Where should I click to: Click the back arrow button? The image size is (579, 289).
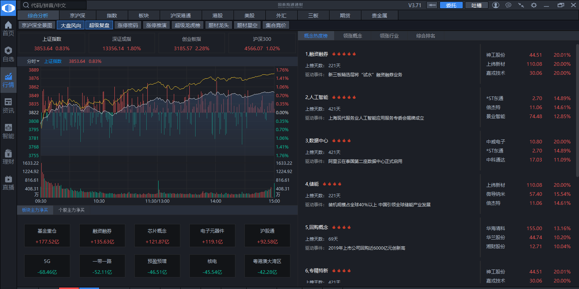click(x=432, y=5)
